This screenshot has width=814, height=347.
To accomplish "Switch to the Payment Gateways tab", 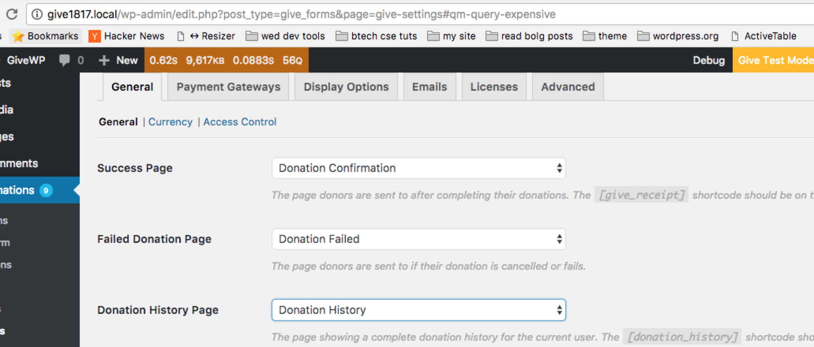I will [x=228, y=87].
